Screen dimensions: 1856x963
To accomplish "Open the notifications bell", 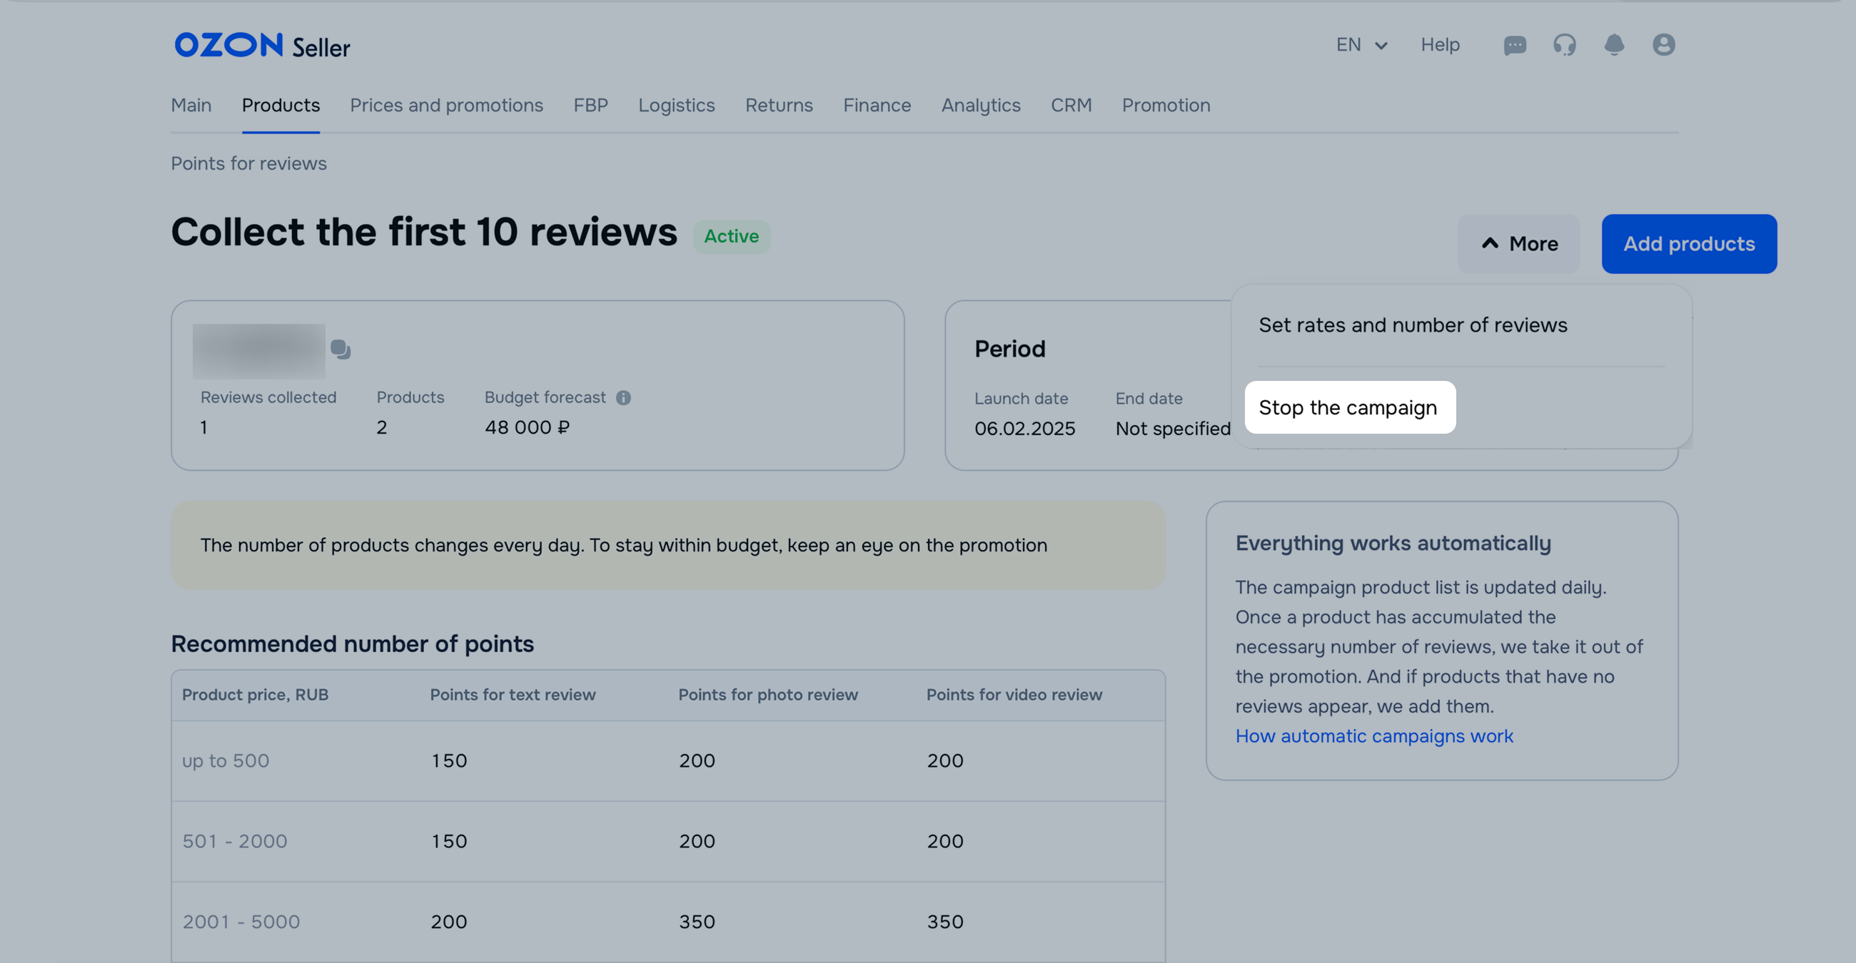I will coord(1614,46).
